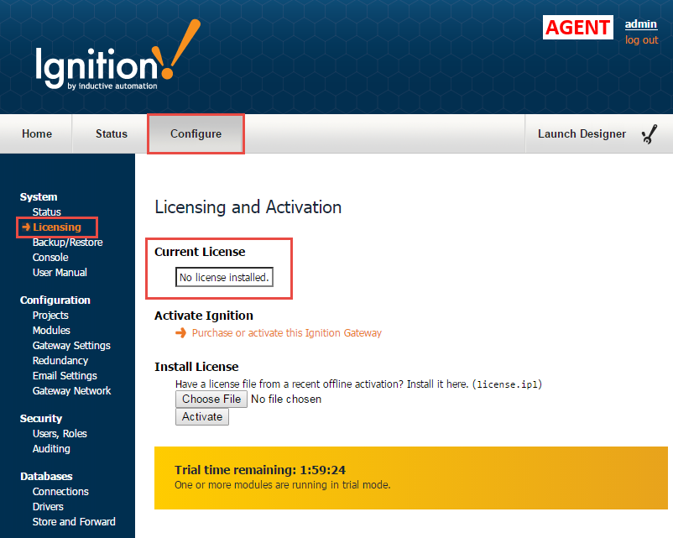Viewport: 673px width, 538px height.
Task: Open Redundancy settings
Action: click(x=60, y=360)
